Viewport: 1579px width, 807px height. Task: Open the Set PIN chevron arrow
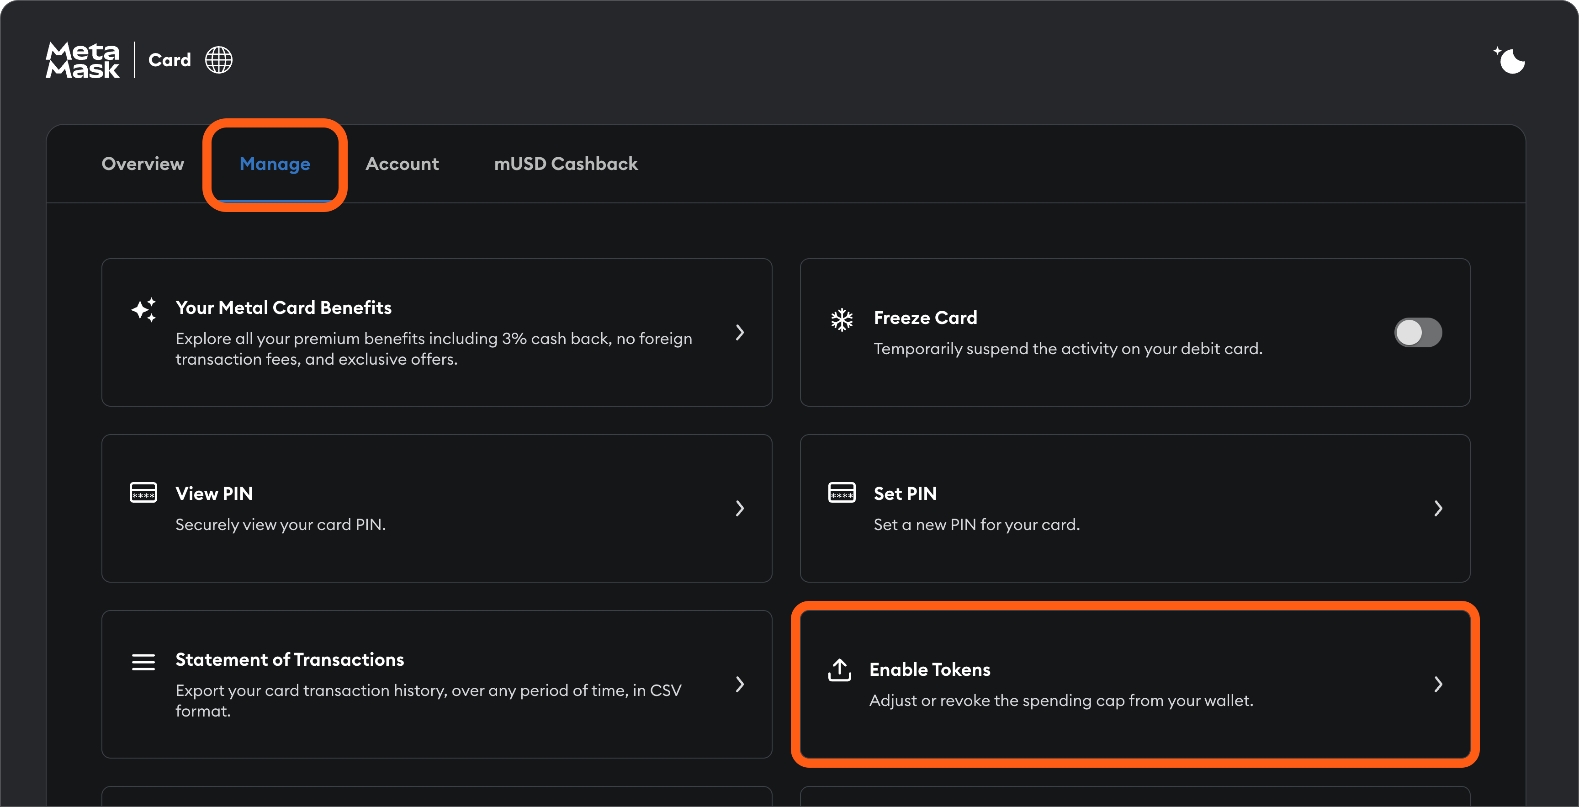coord(1438,508)
